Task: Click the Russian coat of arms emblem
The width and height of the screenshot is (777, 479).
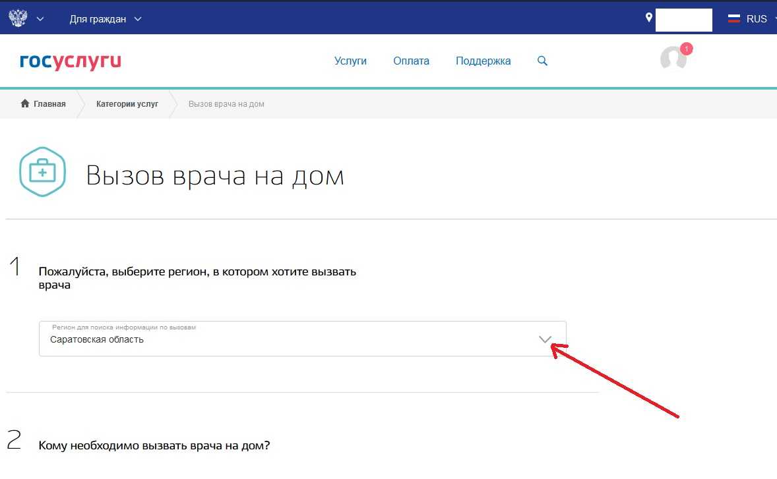Action: (18, 18)
